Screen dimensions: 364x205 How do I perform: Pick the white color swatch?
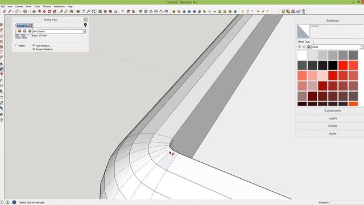pos(302,56)
